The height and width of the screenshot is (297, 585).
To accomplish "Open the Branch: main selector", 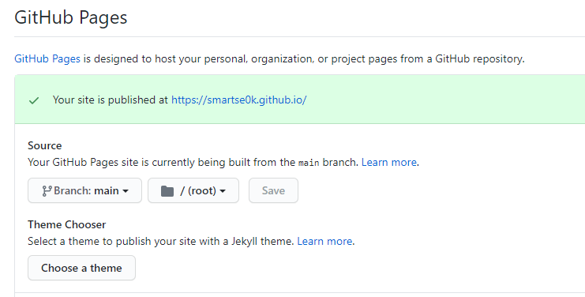I will [x=84, y=190].
